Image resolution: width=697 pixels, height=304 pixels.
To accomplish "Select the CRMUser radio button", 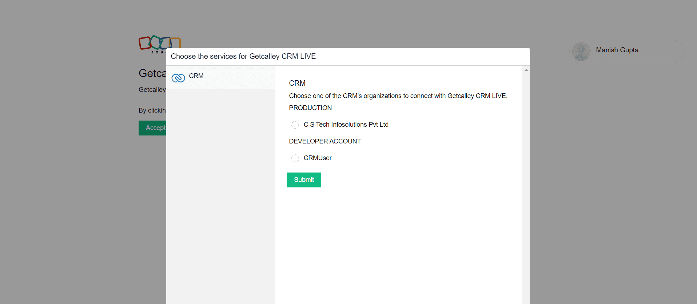I will (295, 158).
